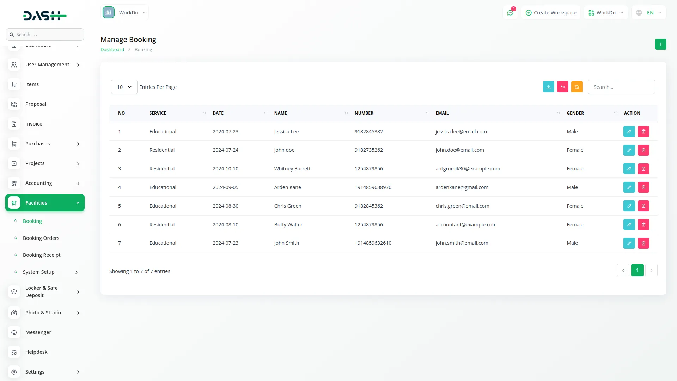This screenshot has height=381, width=677.
Task: Click the table search input field
Action: (621, 87)
